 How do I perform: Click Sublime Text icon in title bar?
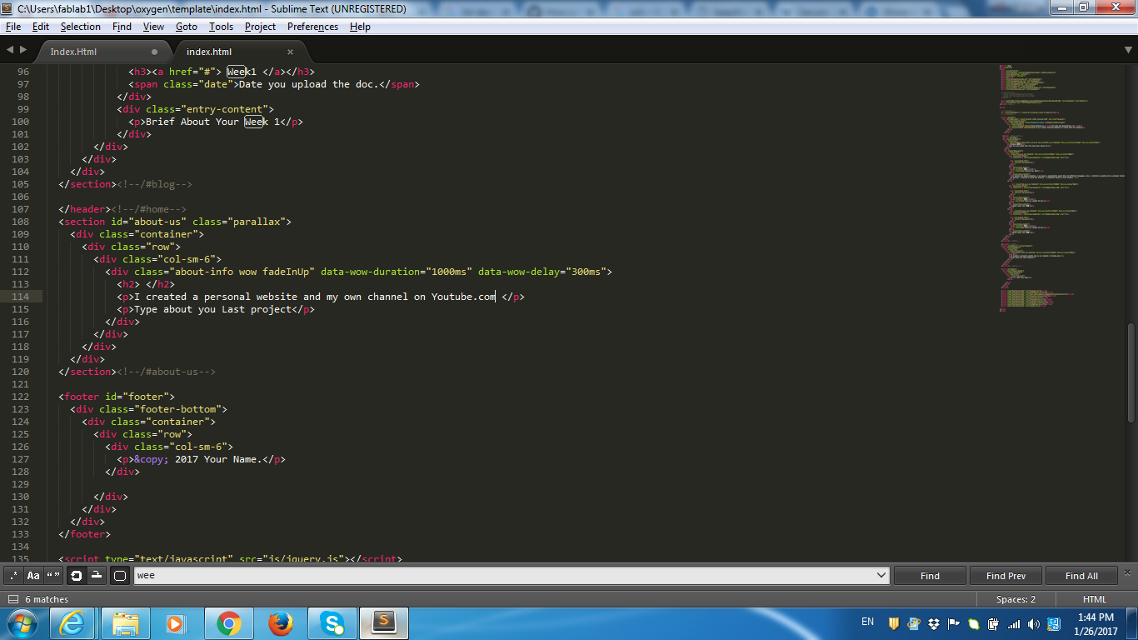[x=8, y=8]
